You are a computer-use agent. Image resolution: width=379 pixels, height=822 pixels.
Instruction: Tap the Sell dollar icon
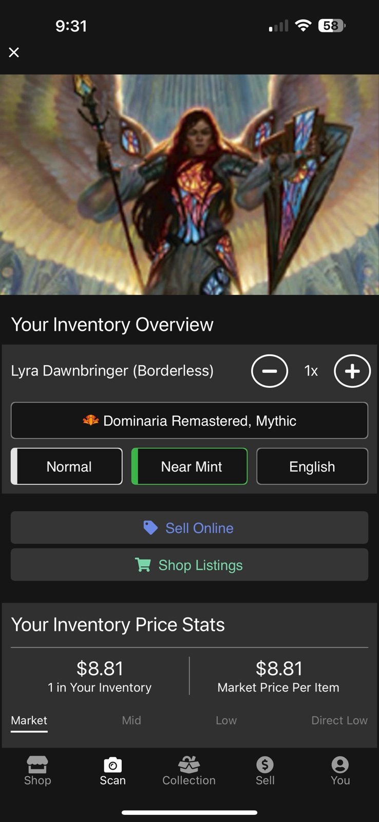click(x=265, y=764)
